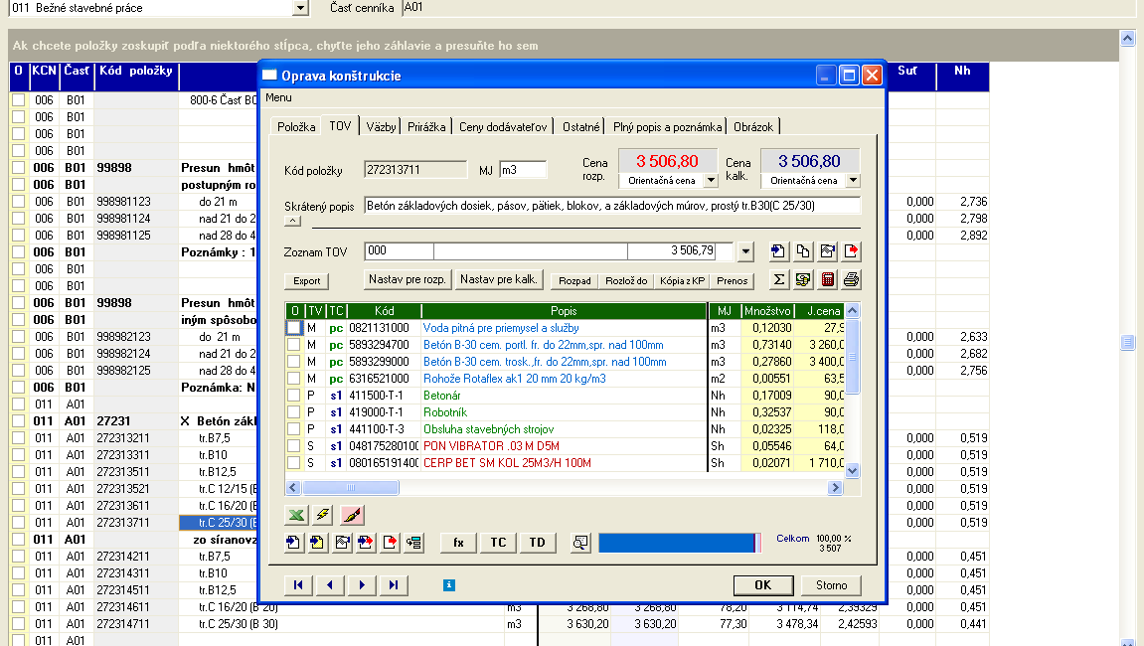Go to the next record arrow
The image size is (1144, 646).
click(362, 584)
